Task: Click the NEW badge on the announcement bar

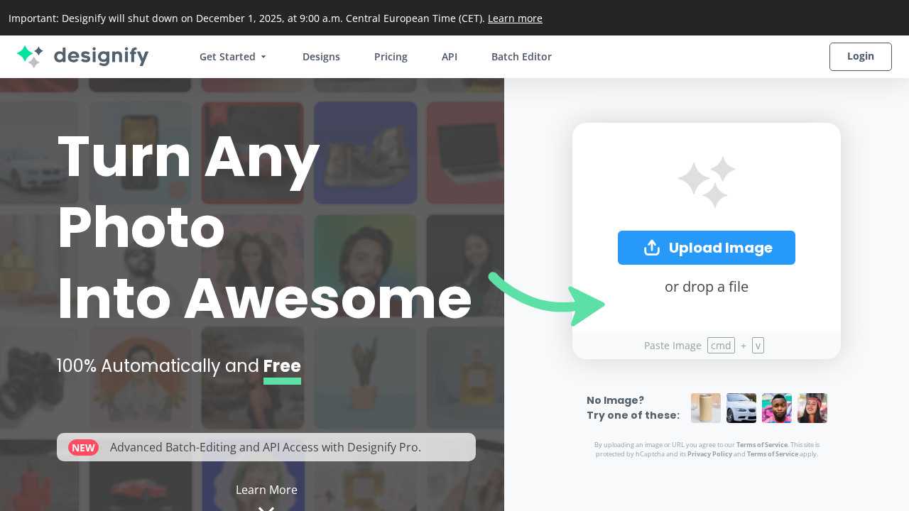Action: pos(84,447)
